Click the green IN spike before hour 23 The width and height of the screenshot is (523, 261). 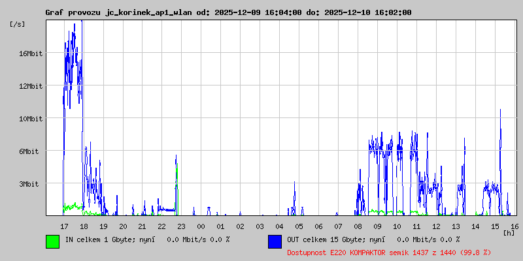(177, 189)
